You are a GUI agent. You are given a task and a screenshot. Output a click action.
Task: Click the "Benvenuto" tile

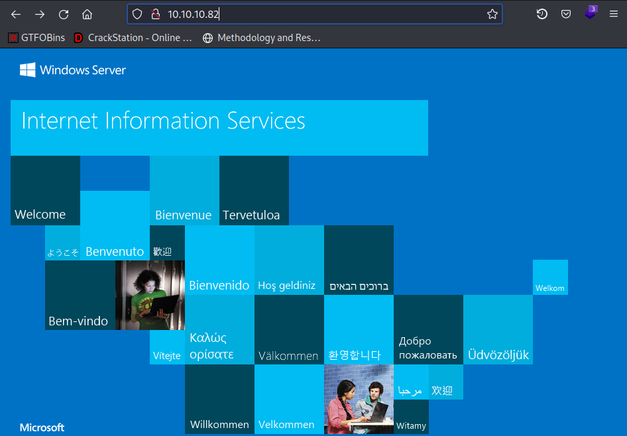point(115,225)
